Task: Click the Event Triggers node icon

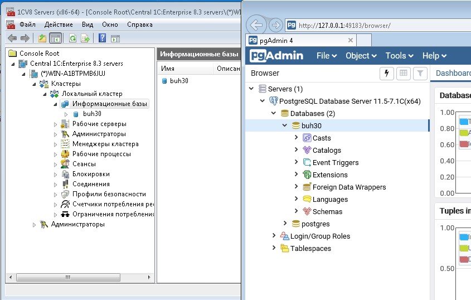Action: click(307, 162)
